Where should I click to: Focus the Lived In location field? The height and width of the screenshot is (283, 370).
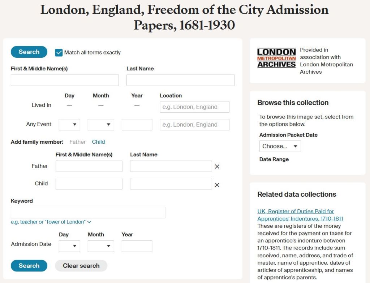coord(194,107)
